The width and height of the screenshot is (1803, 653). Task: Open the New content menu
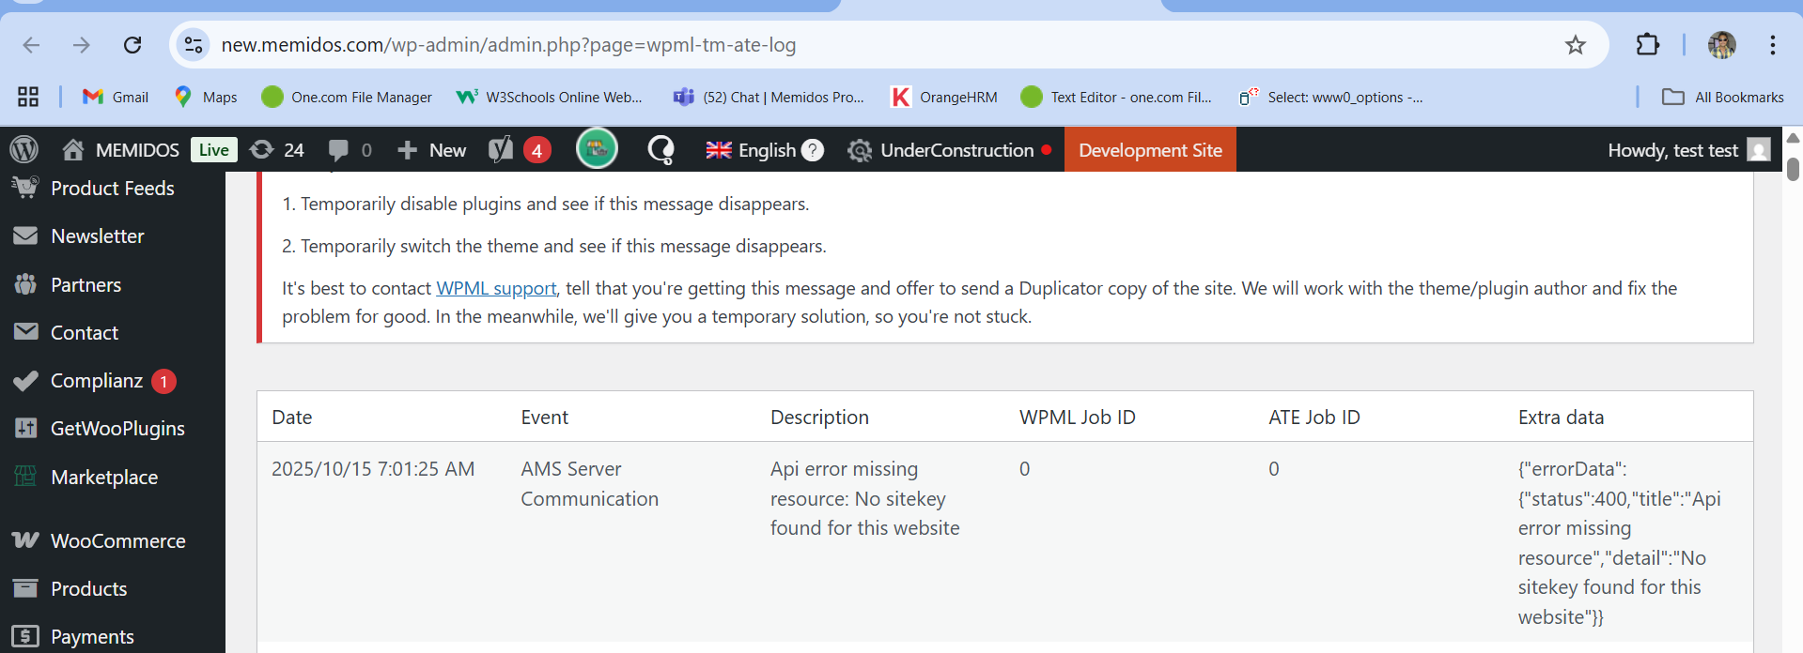tap(432, 150)
